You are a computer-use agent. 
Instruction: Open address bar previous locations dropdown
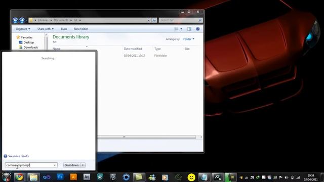point(149,20)
